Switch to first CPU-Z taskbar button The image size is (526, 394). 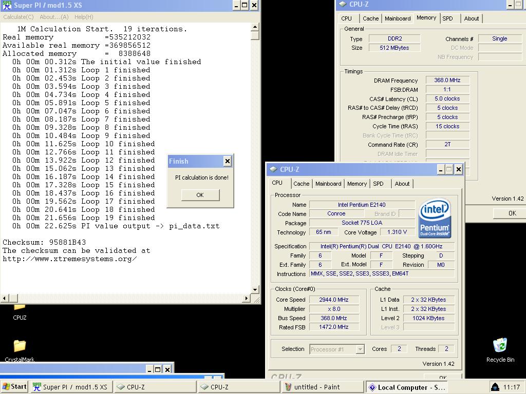pos(155,387)
